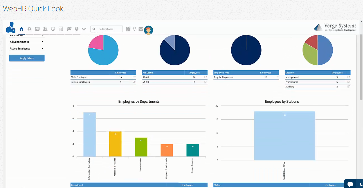Screen dimensions: 363x188
Task: Open Management category link icon
Action: (349, 77)
